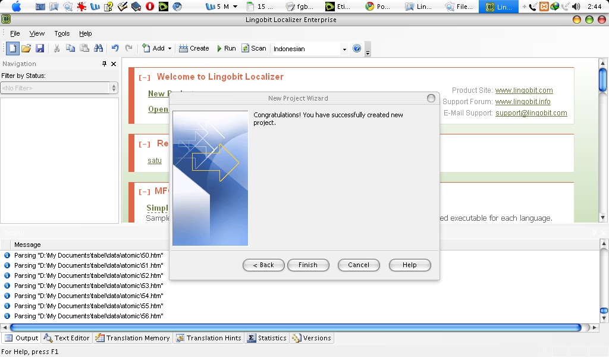Click the Back button in the wizard

click(x=263, y=265)
